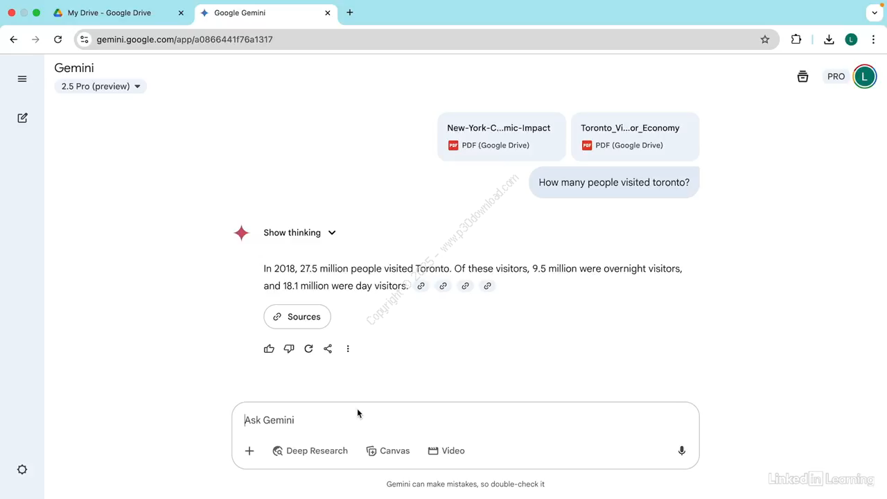Open the Canvas tool
This screenshot has height=499, width=887.
click(x=388, y=451)
